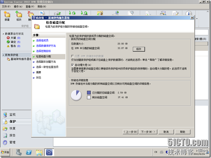Click the pencil report toolbar icon
This screenshot has width=211, height=158.
[176, 13]
